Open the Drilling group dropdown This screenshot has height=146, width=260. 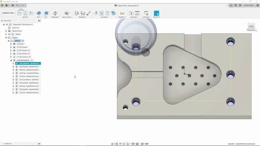pos(55,17)
